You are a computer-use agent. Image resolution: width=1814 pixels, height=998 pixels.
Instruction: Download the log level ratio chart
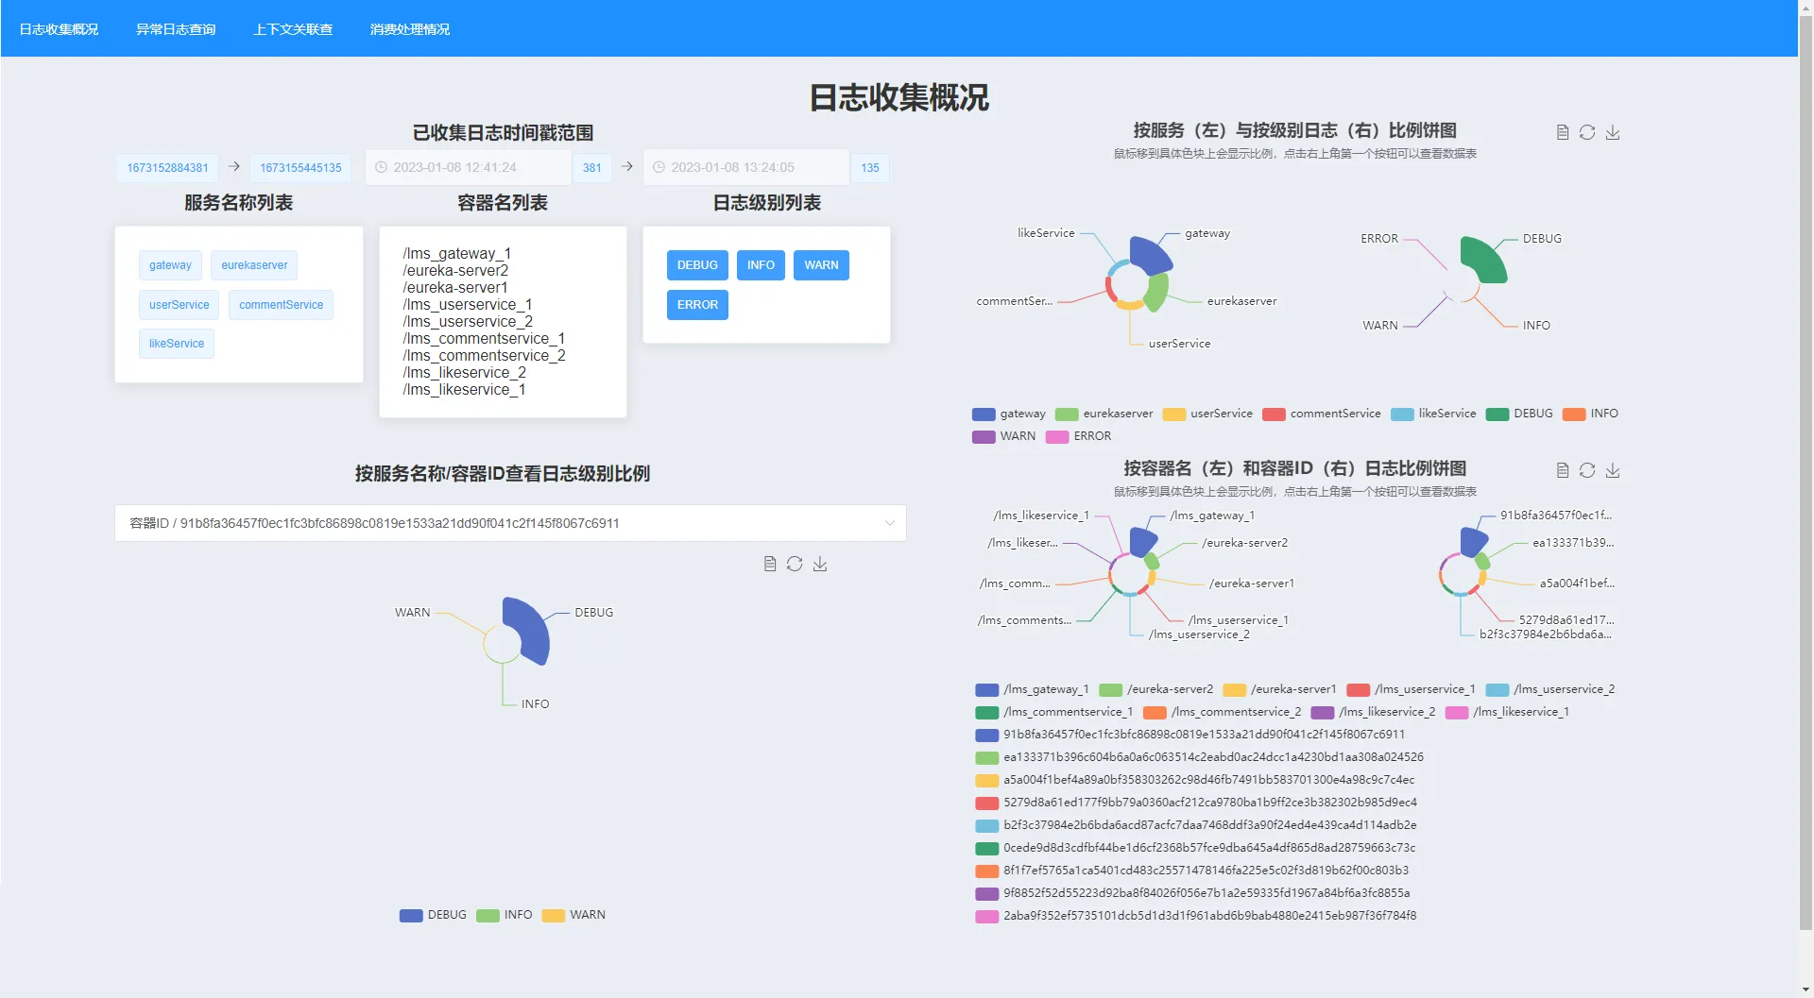pos(820,565)
